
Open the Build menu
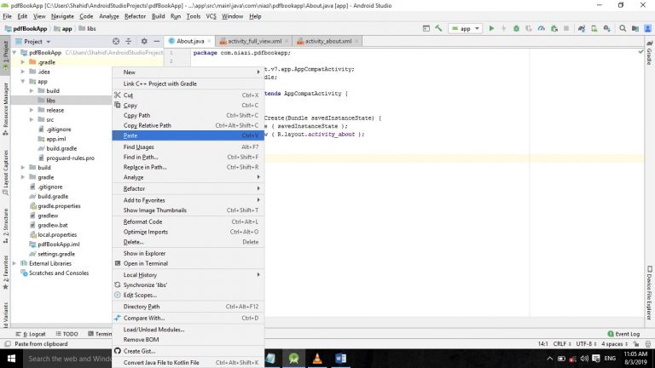158,16
